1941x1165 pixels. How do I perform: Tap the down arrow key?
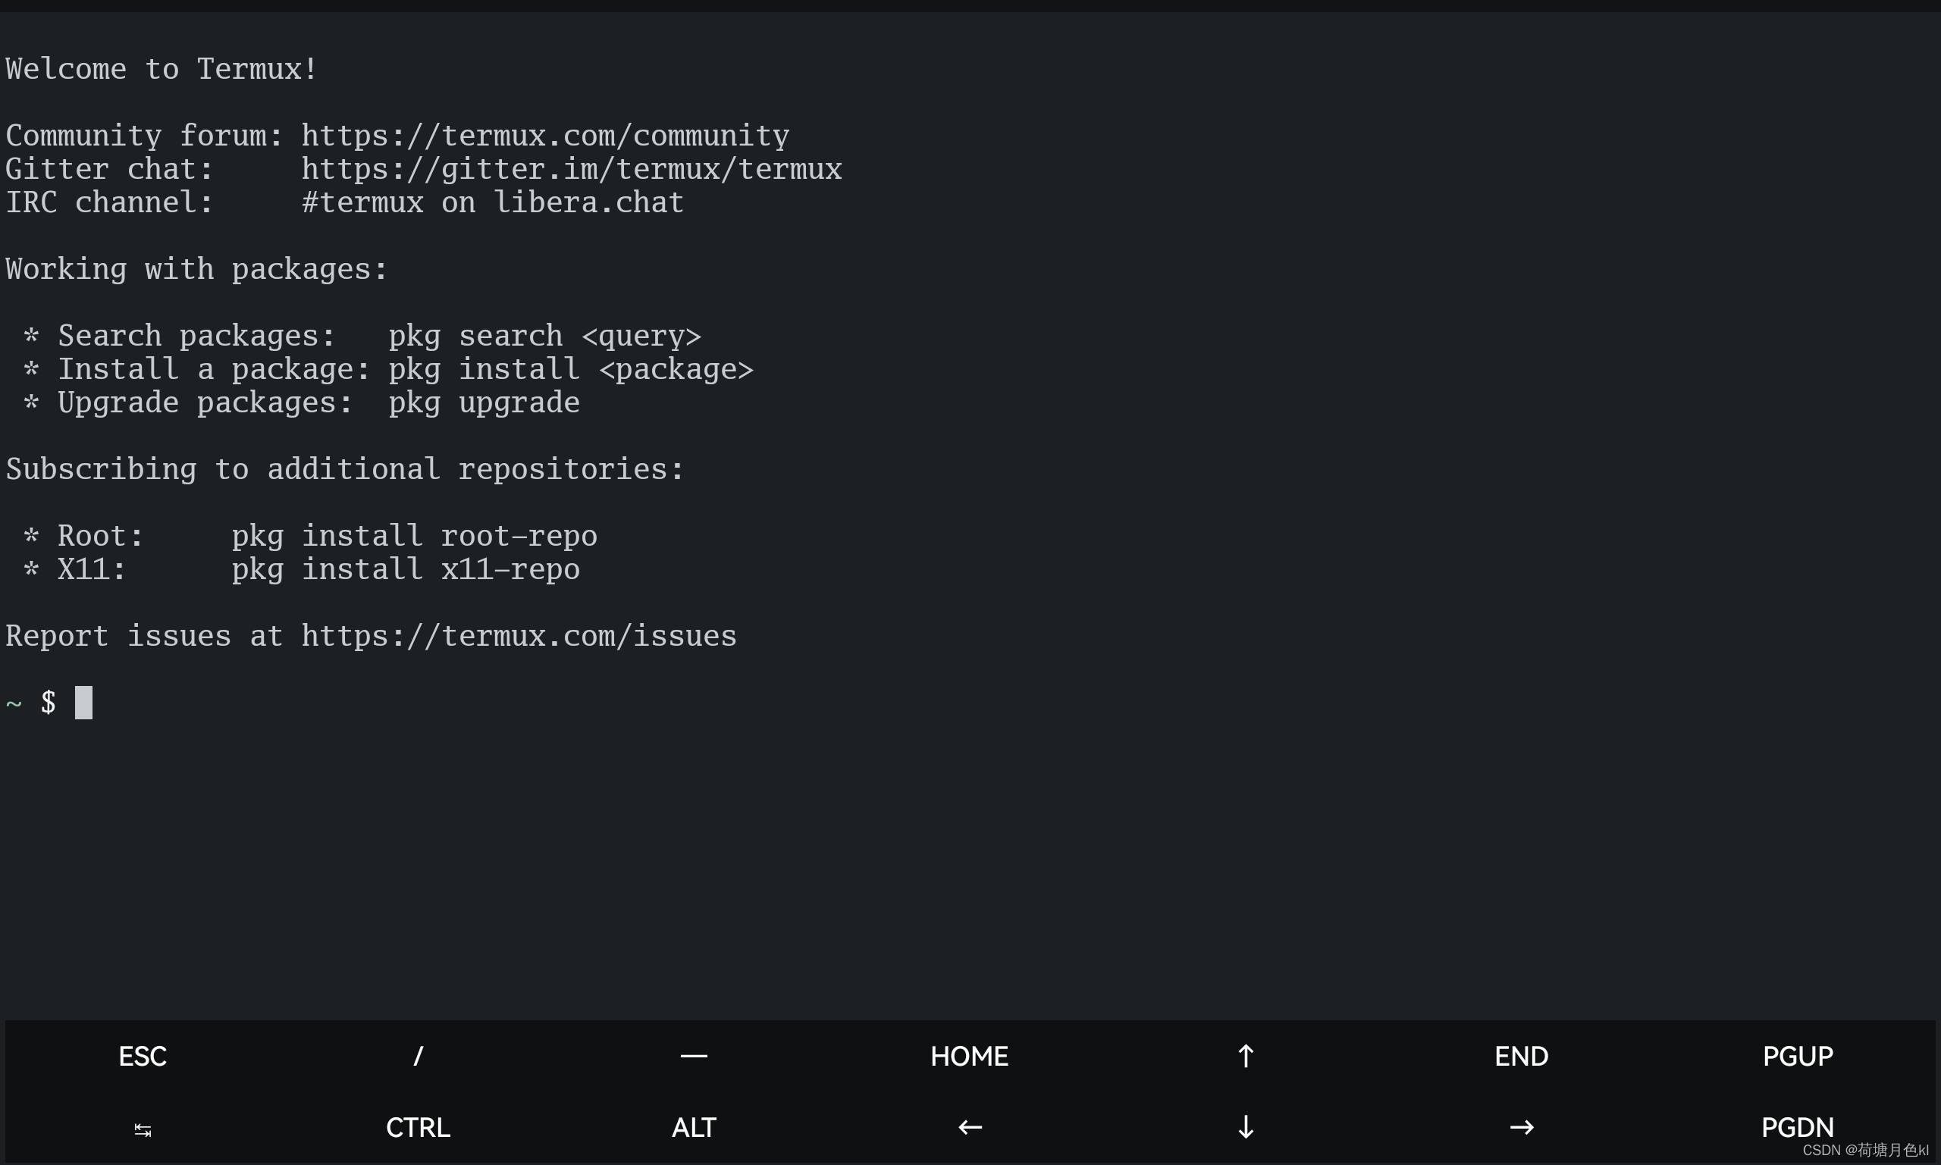click(1245, 1127)
